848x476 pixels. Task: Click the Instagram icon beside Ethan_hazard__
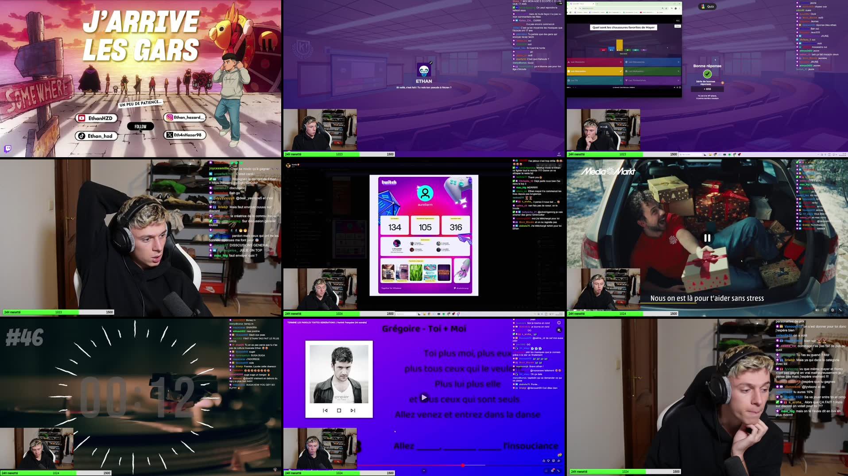(x=169, y=117)
